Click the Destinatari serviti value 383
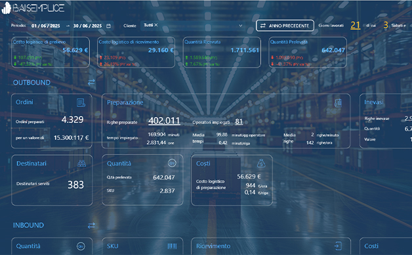Screen dimensions: 412x255 [x=75, y=185]
